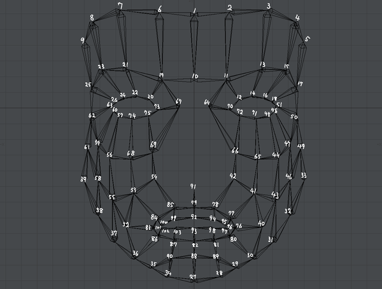Select the lower lip joint numbered 82

coord(195,245)
